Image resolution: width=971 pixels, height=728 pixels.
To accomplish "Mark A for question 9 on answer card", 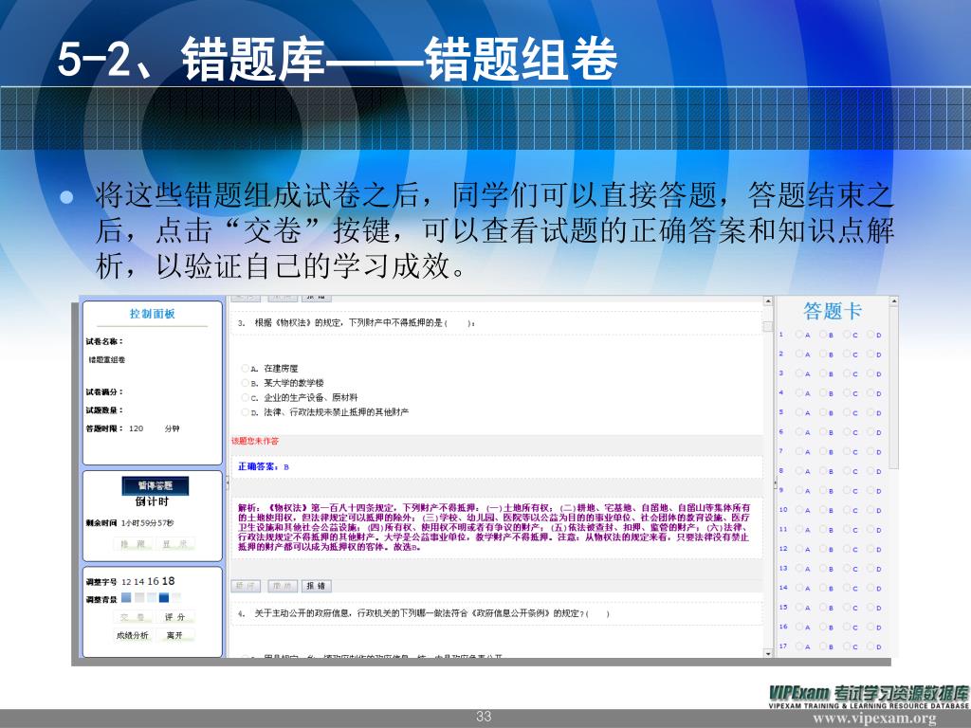I will 798,490.
